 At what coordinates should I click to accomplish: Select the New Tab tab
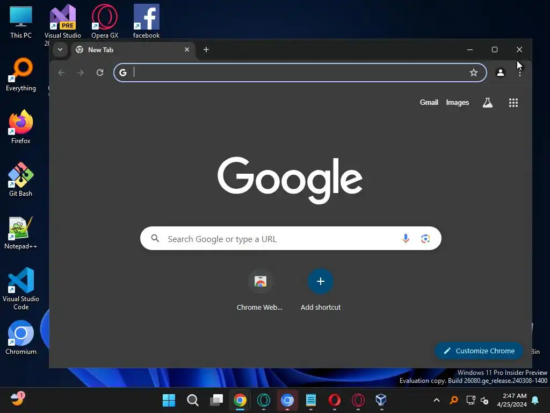pos(133,50)
